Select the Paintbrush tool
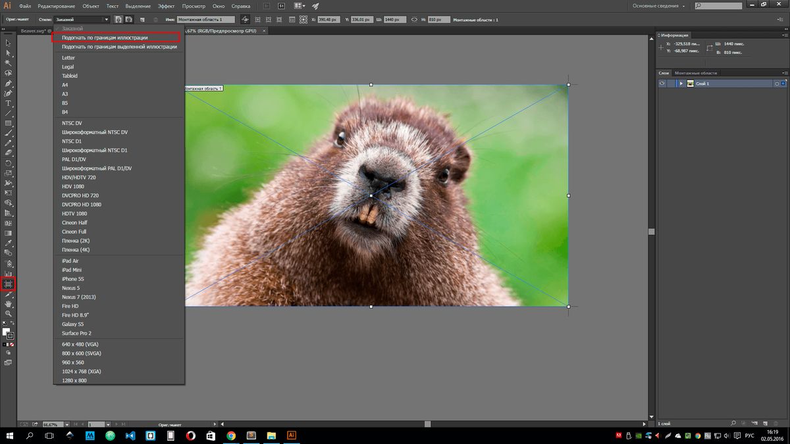The width and height of the screenshot is (790, 444). pyautogui.click(x=9, y=133)
